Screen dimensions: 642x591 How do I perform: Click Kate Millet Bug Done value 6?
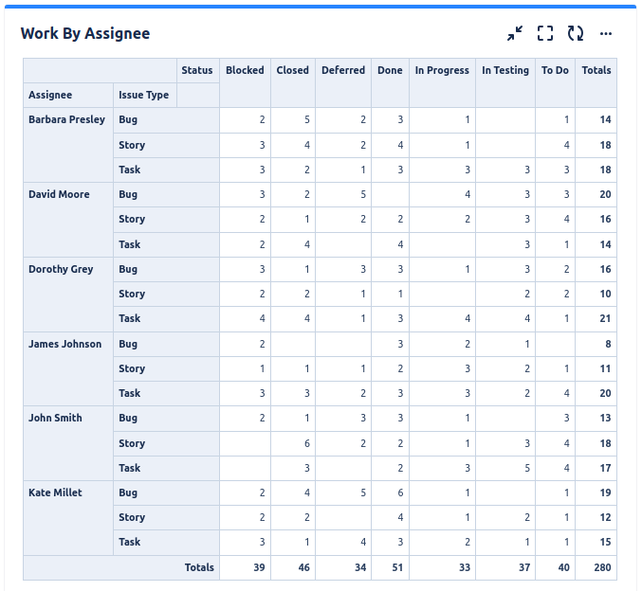click(x=390, y=492)
